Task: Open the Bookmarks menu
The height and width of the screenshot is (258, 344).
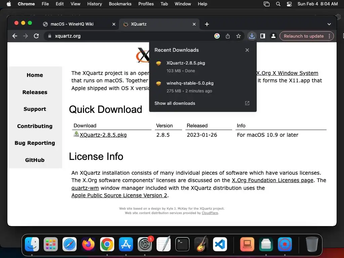Action: tap(120, 4)
